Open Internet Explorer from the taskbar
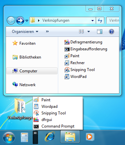This screenshot has height=145, width=125. [50, 136]
